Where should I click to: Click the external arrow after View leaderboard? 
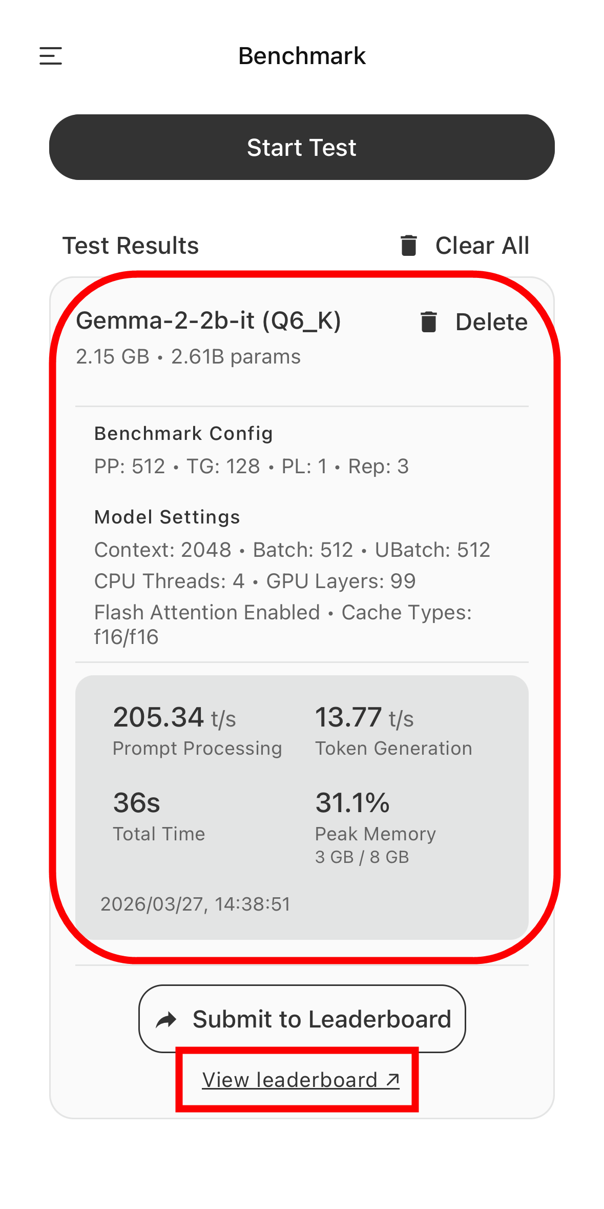tap(393, 1080)
